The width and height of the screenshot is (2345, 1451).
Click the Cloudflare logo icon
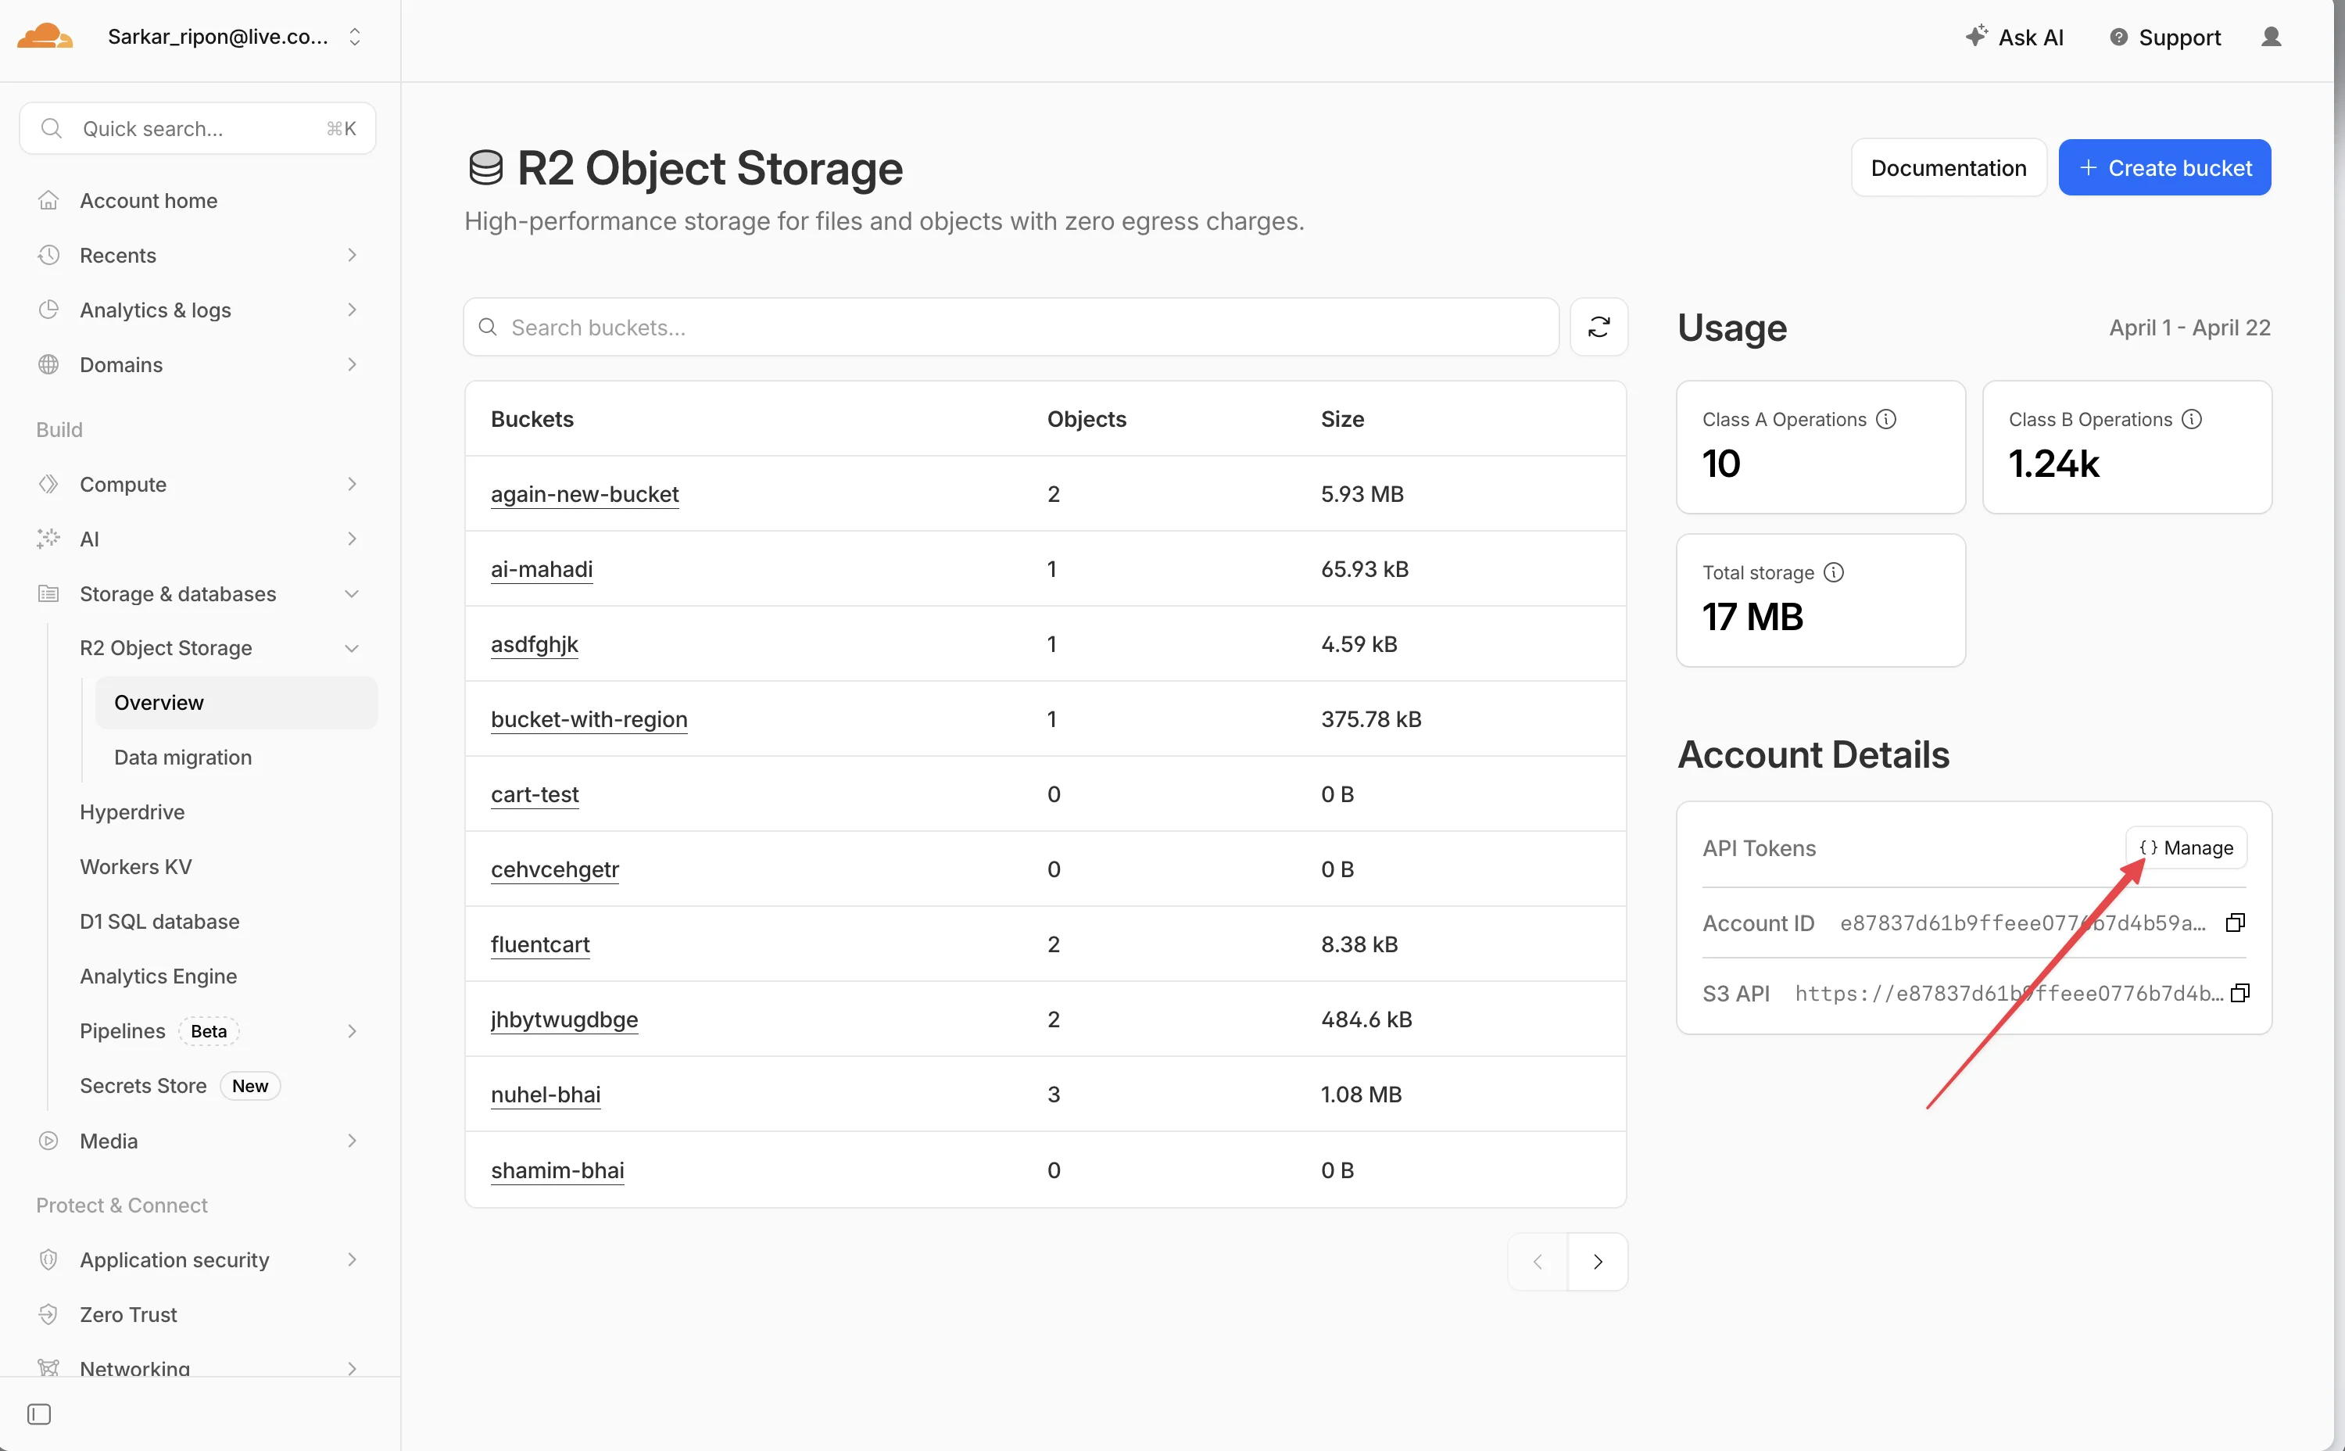pos(44,37)
